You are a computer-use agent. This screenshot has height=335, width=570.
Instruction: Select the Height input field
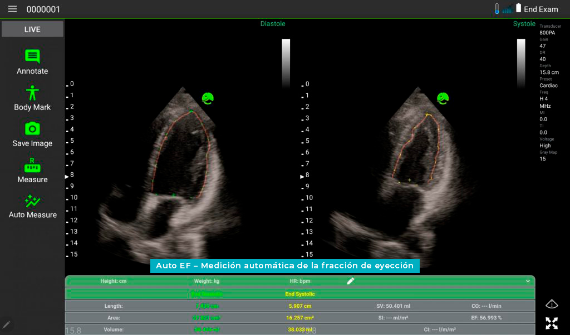coord(114,281)
